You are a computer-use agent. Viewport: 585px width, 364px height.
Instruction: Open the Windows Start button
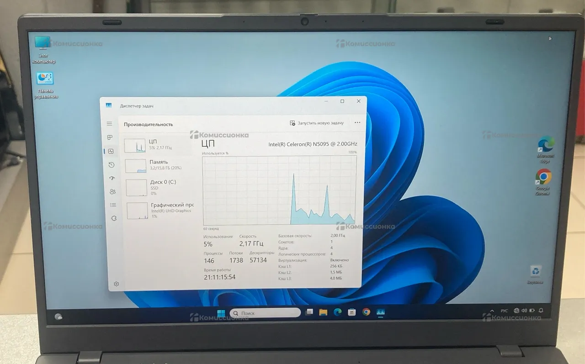tap(221, 313)
